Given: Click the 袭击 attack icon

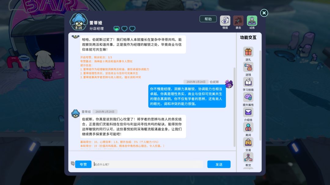Looking at the screenshot, I should pos(238,21).
